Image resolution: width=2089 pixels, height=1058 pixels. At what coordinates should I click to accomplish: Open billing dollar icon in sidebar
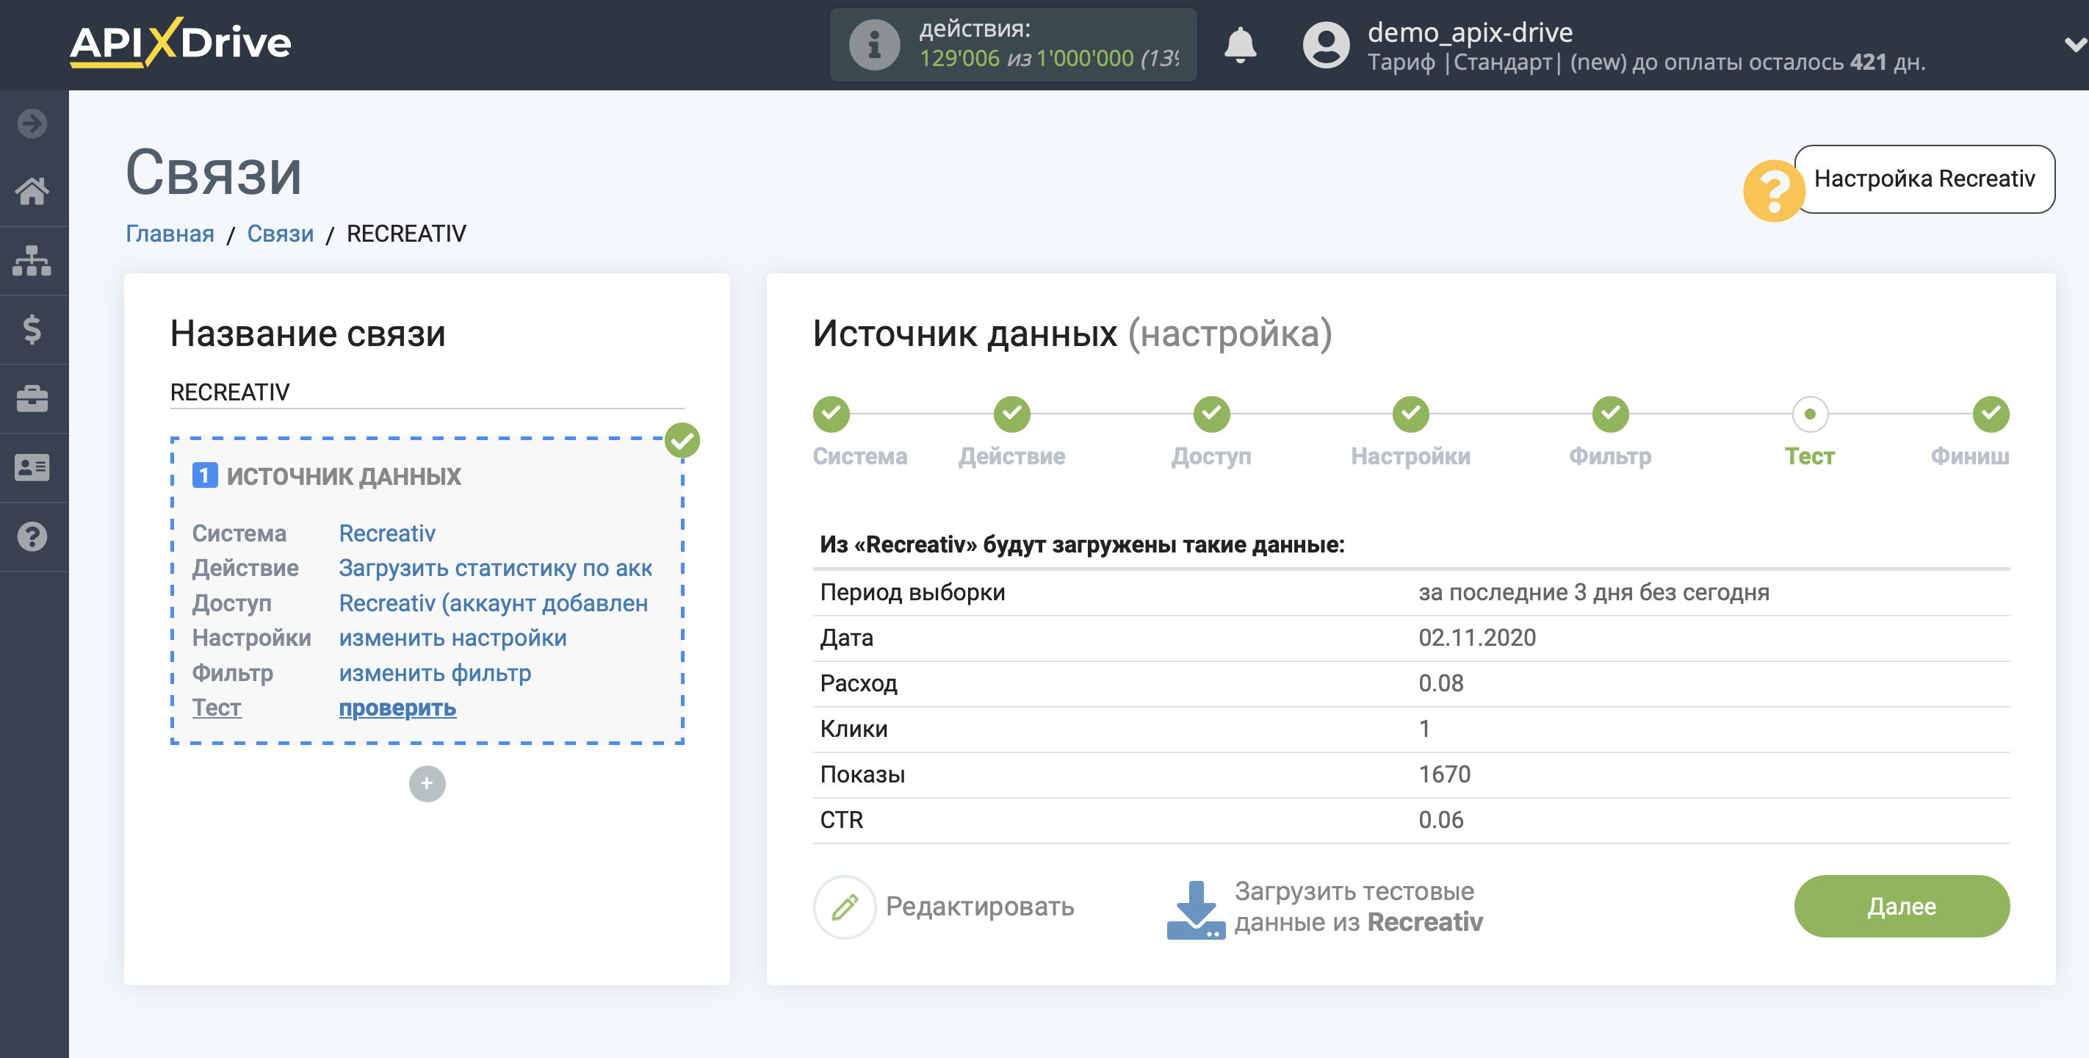(32, 329)
